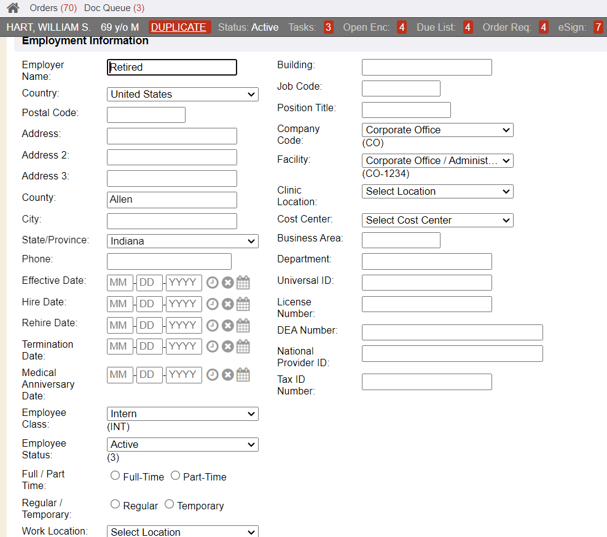Click the eSign count badge
607x537 pixels.
[x=598, y=27]
